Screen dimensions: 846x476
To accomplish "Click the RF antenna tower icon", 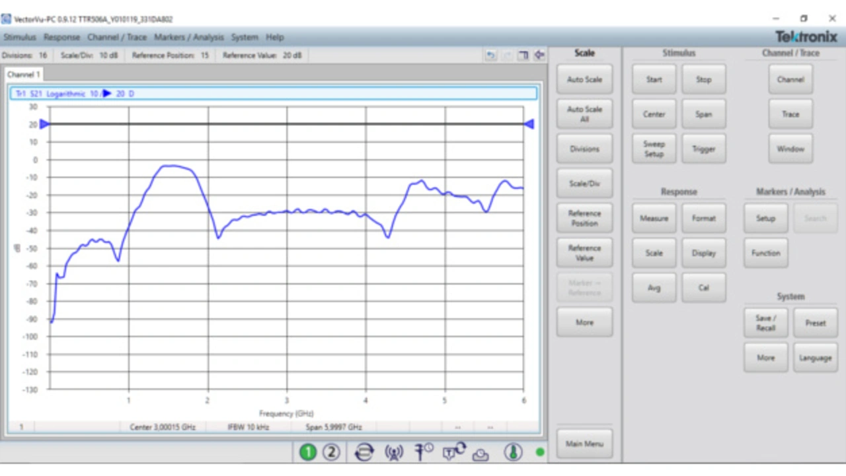I will pyautogui.click(x=394, y=452).
